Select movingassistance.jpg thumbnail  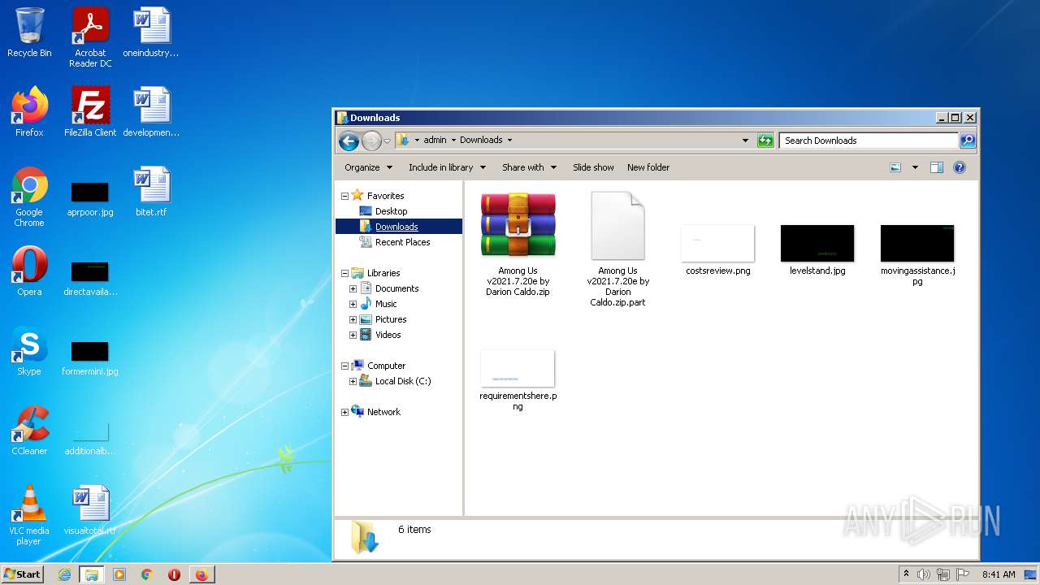point(917,255)
